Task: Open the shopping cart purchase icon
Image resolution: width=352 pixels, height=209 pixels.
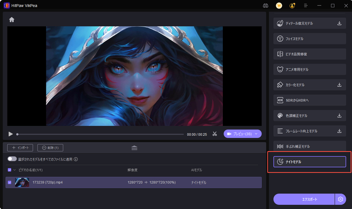Action: (x=279, y=6)
